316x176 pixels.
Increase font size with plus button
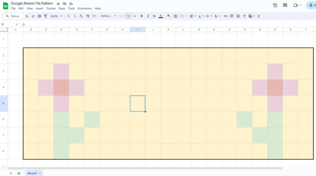click(134, 16)
